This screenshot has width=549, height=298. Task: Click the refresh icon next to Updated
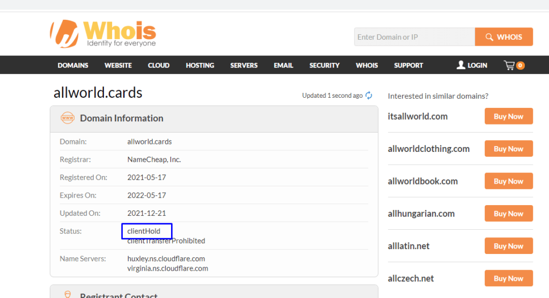pyautogui.click(x=369, y=96)
